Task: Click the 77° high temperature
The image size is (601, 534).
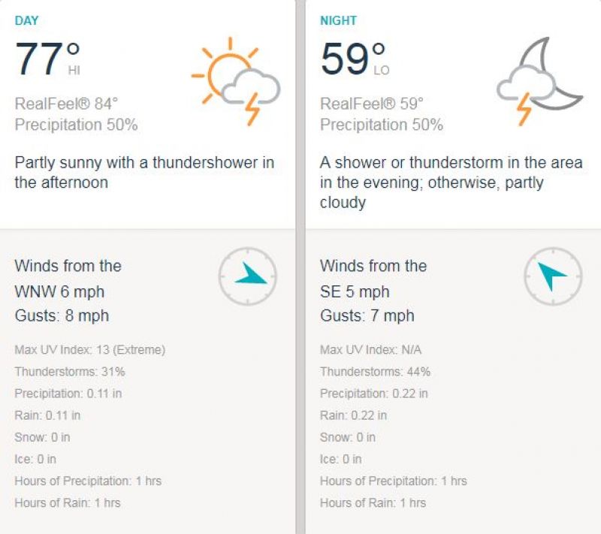Action: point(47,59)
